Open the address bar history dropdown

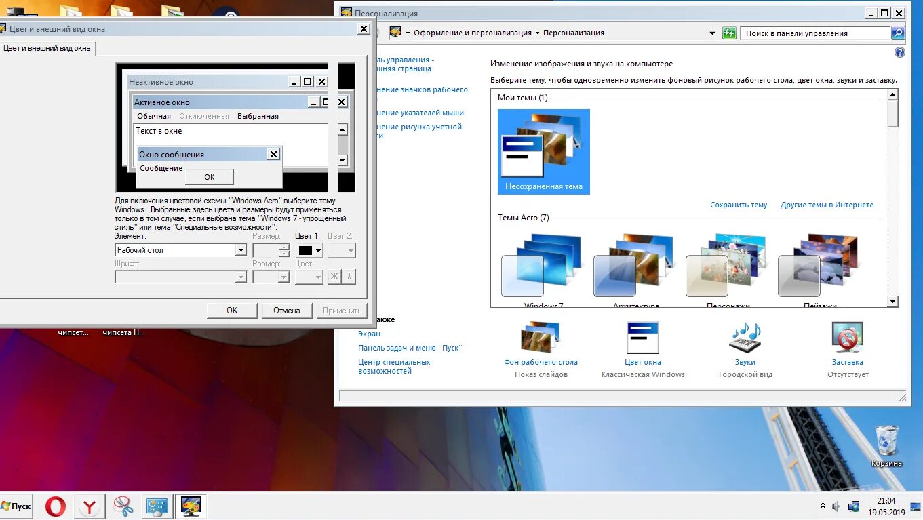tap(712, 33)
